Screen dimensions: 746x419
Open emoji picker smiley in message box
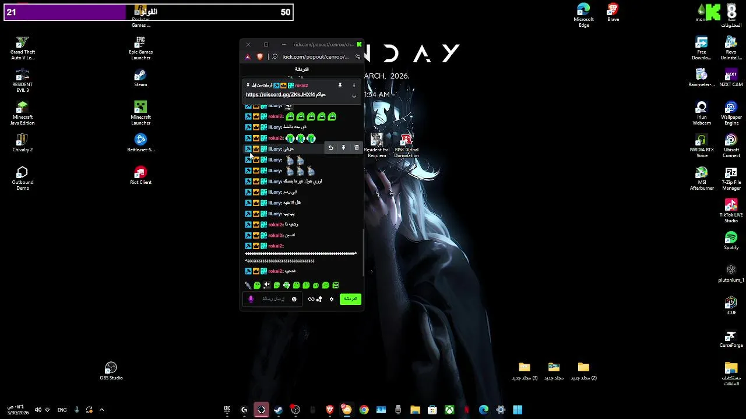294,299
